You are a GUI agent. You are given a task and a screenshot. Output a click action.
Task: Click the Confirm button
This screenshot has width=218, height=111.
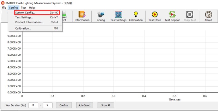click(x=64, y=105)
